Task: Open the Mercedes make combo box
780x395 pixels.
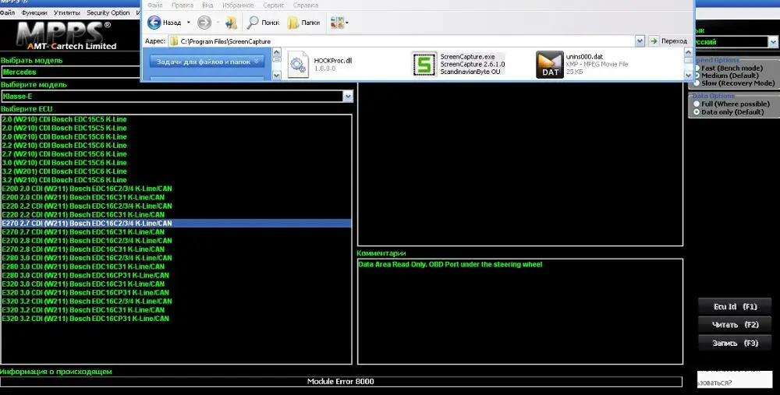Action: [71, 72]
